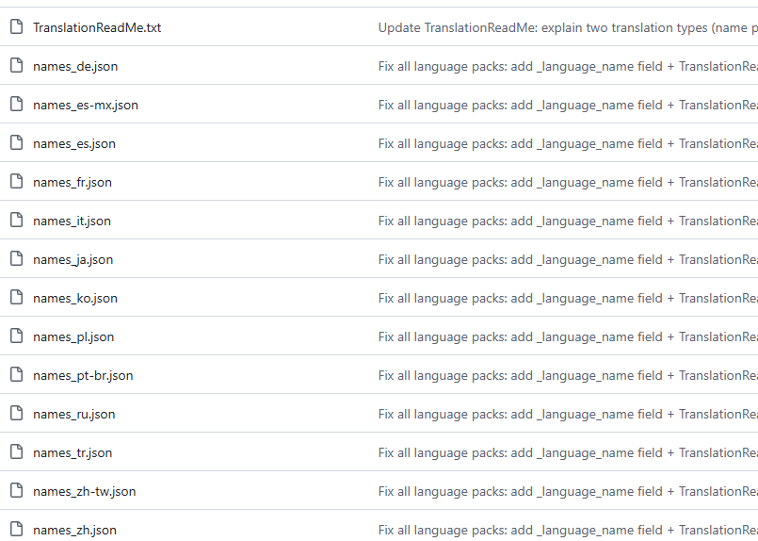Click file icon next to names_pl.json
This screenshot has height=541, width=758.
click(16, 336)
